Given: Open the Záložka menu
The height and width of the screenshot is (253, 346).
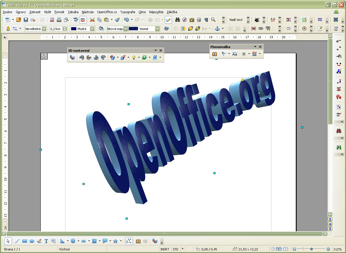Looking at the screenshot, I should (171, 12).
